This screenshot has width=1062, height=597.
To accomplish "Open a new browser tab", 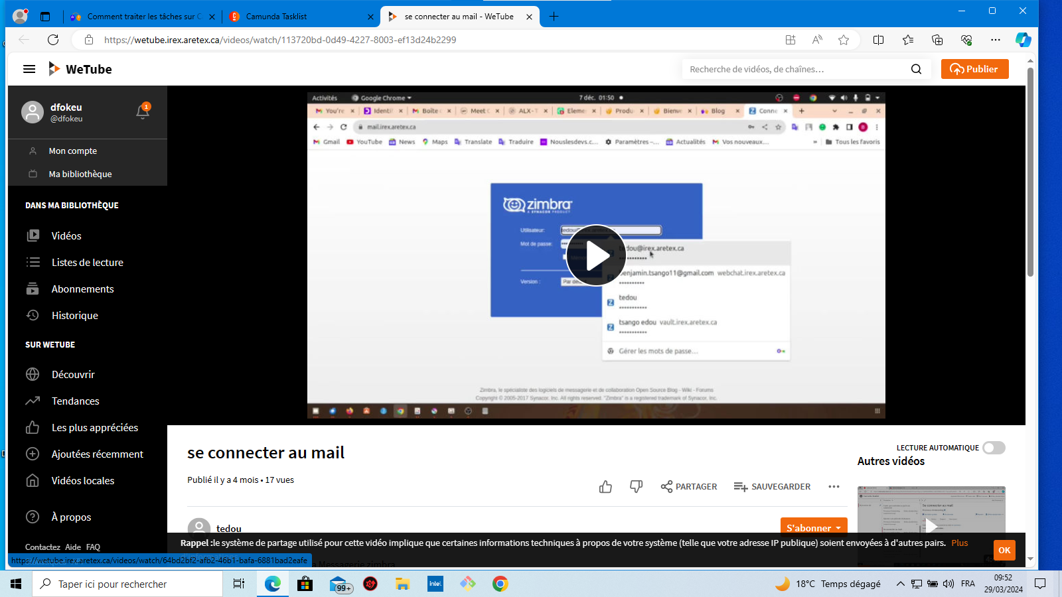I will tap(554, 17).
